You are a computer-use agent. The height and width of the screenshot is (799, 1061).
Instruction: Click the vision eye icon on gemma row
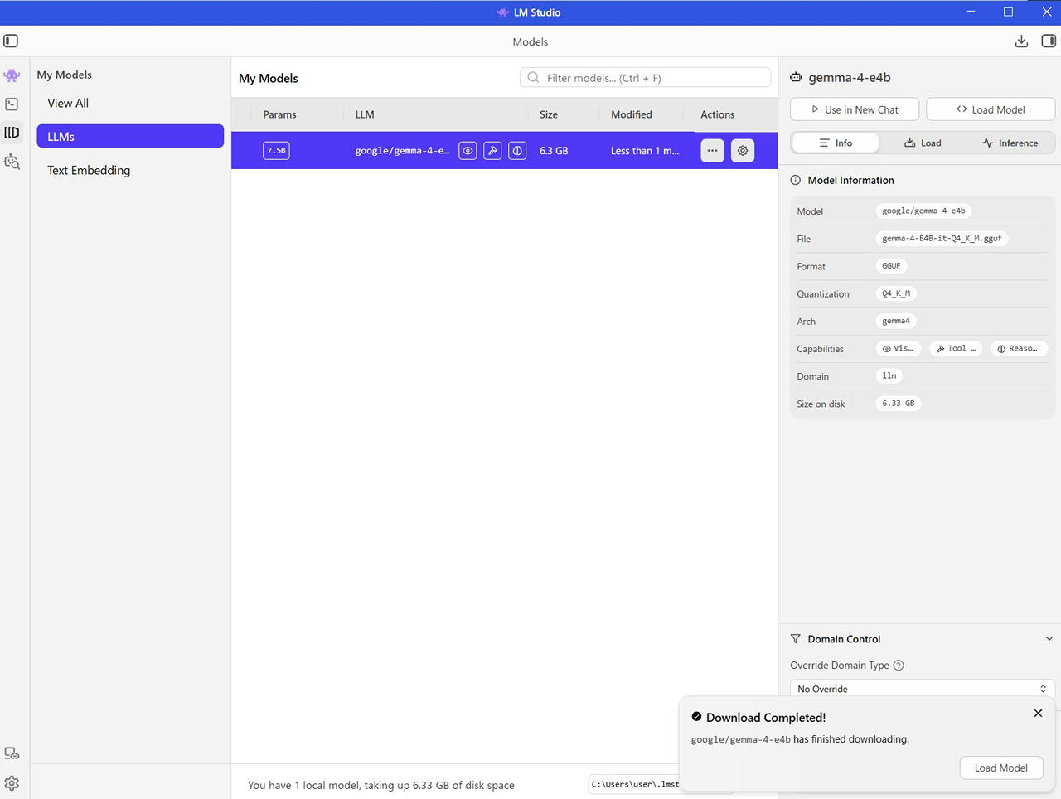pyautogui.click(x=468, y=151)
